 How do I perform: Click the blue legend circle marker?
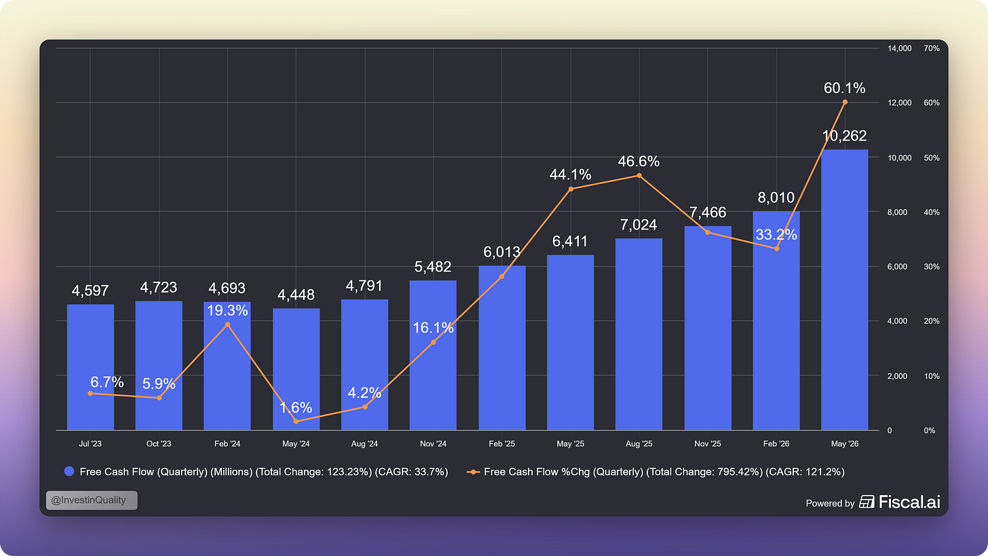[69, 471]
